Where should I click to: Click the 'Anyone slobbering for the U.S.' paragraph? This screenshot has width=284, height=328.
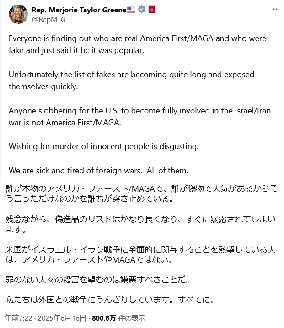tap(139, 117)
